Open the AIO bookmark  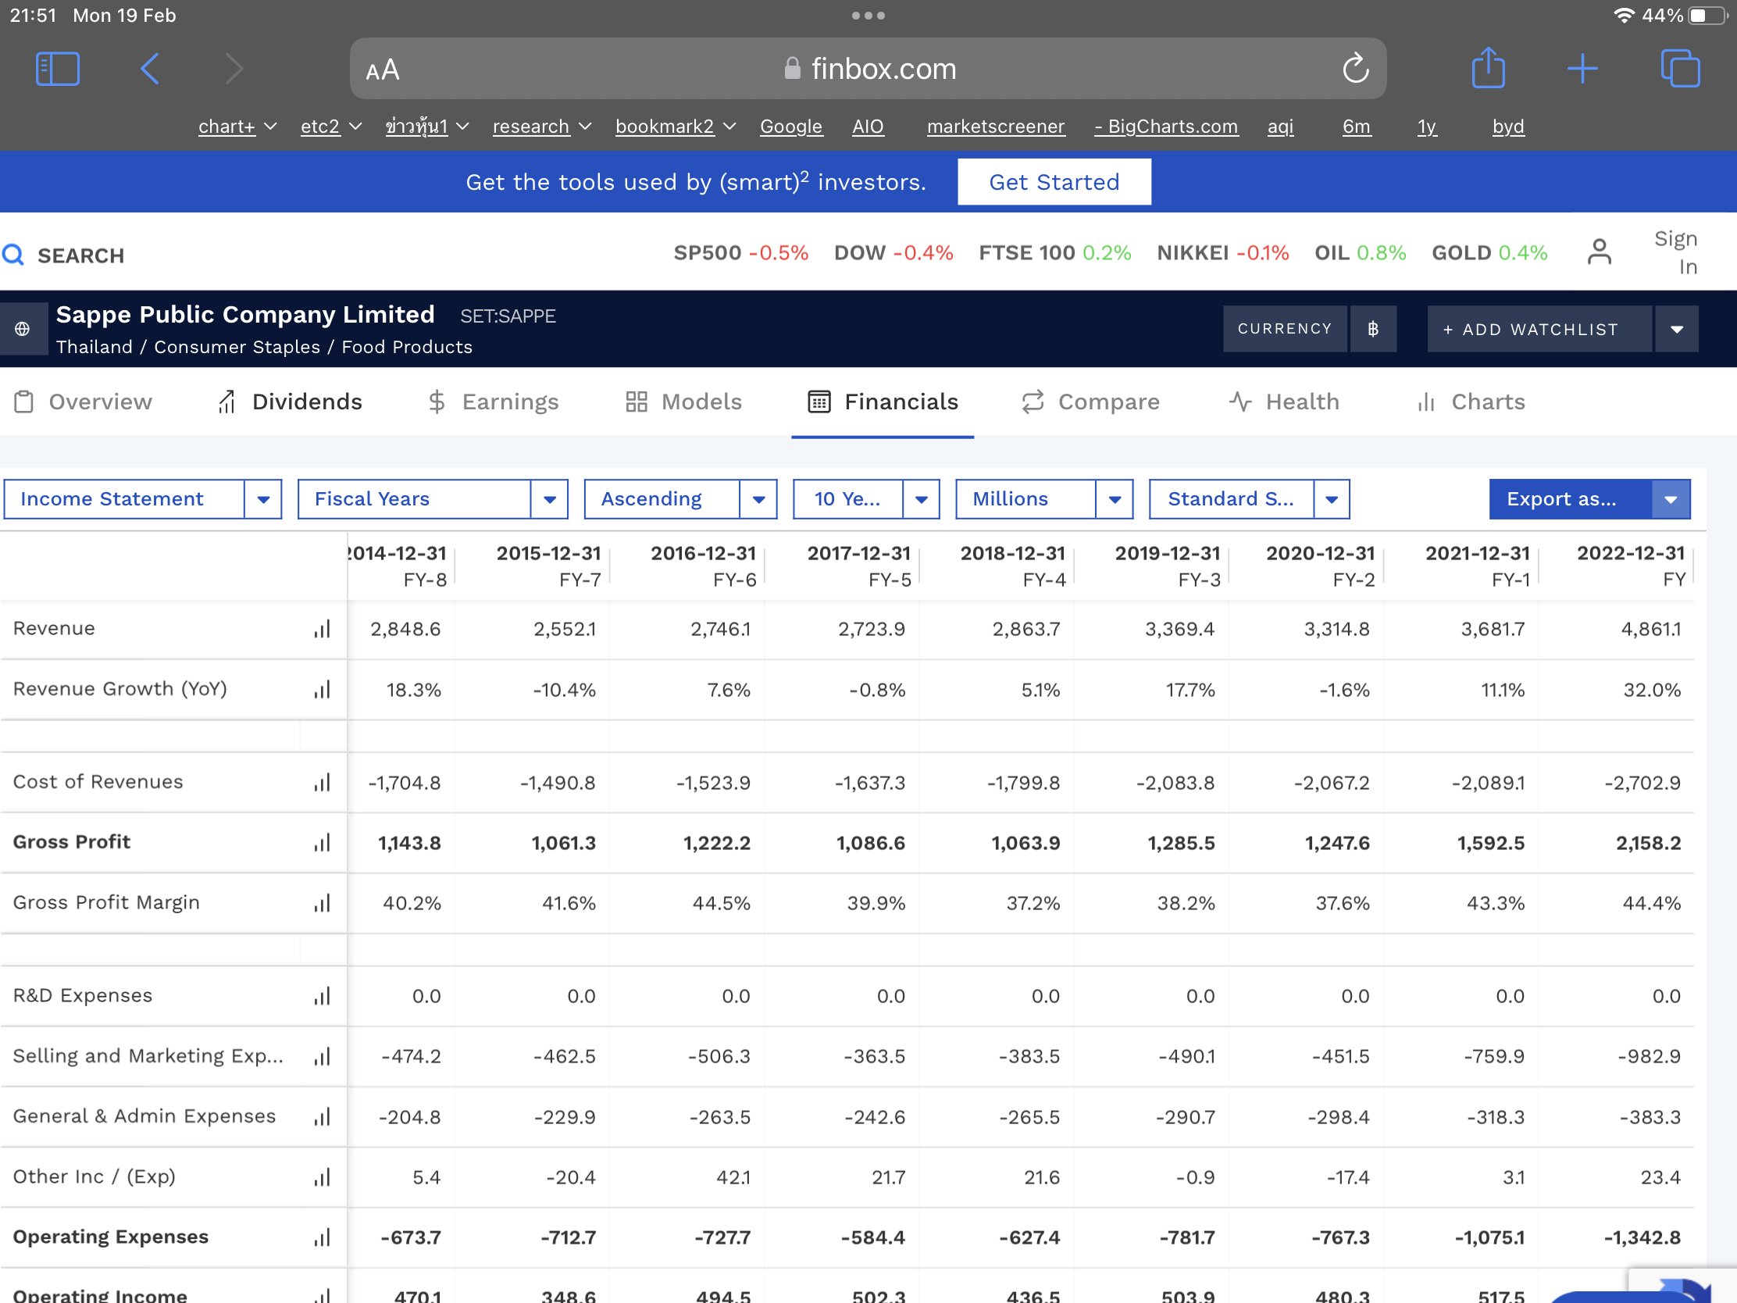coord(868,127)
